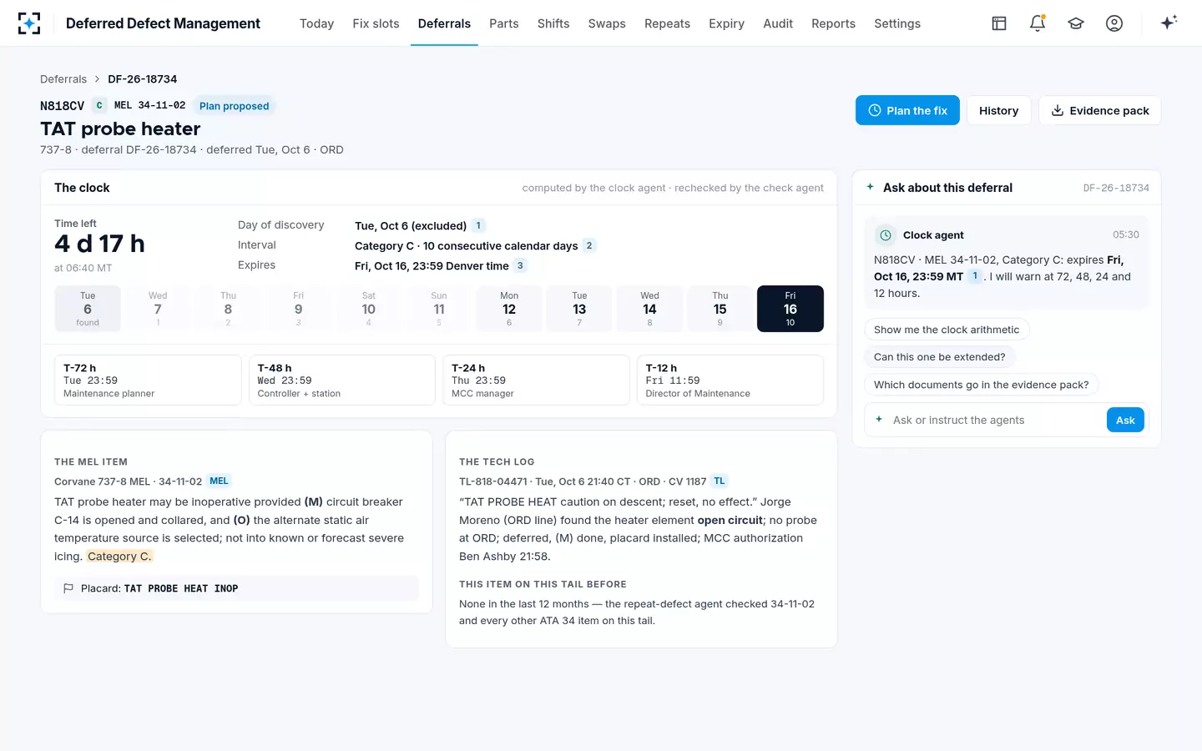Image resolution: width=1202 pixels, height=751 pixels.
Task: Go to the Today tab
Action: tap(316, 23)
